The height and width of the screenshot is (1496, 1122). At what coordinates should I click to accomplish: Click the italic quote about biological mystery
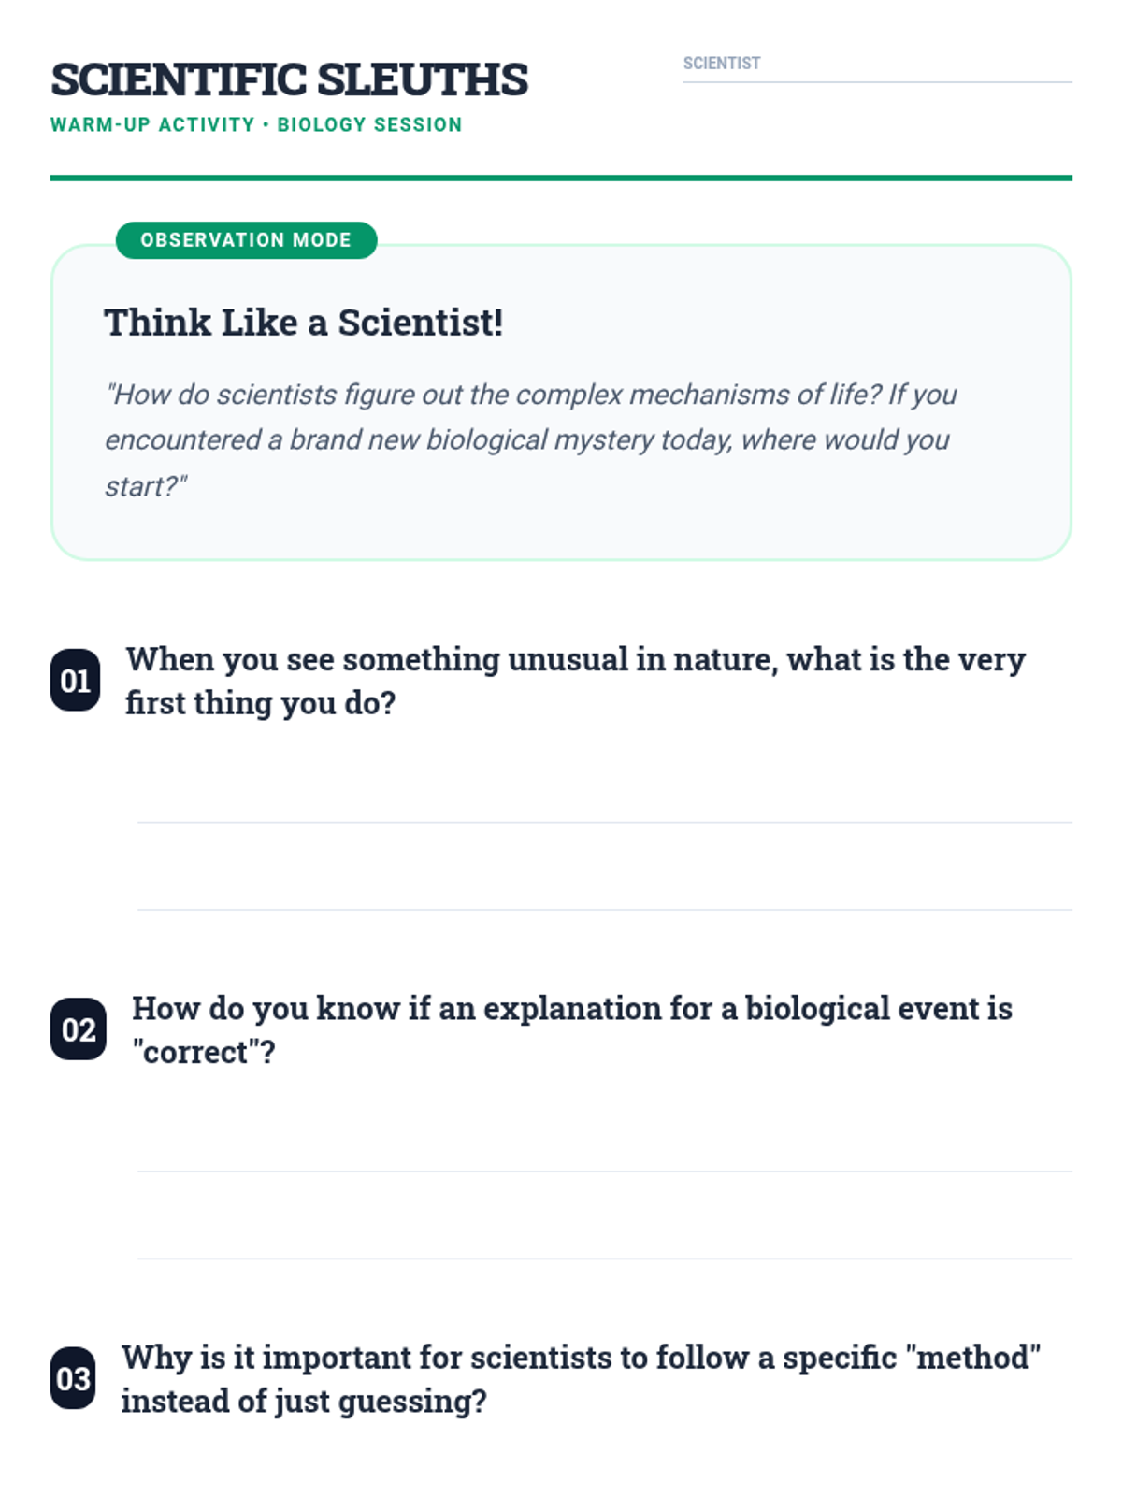(530, 439)
